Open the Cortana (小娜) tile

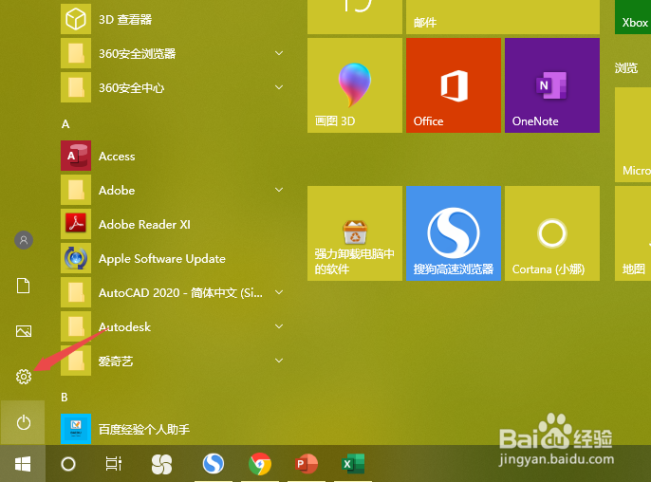point(552,233)
